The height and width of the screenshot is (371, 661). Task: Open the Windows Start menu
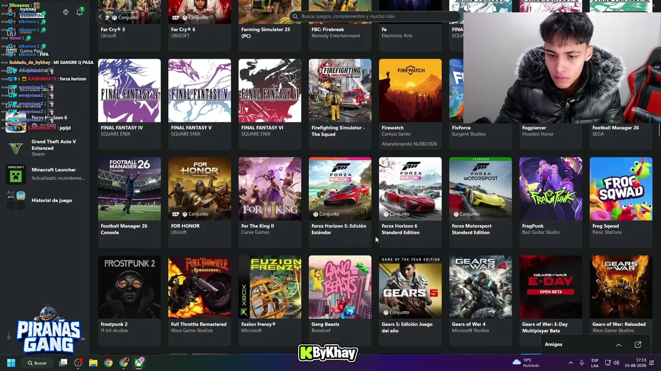click(x=11, y=363)
